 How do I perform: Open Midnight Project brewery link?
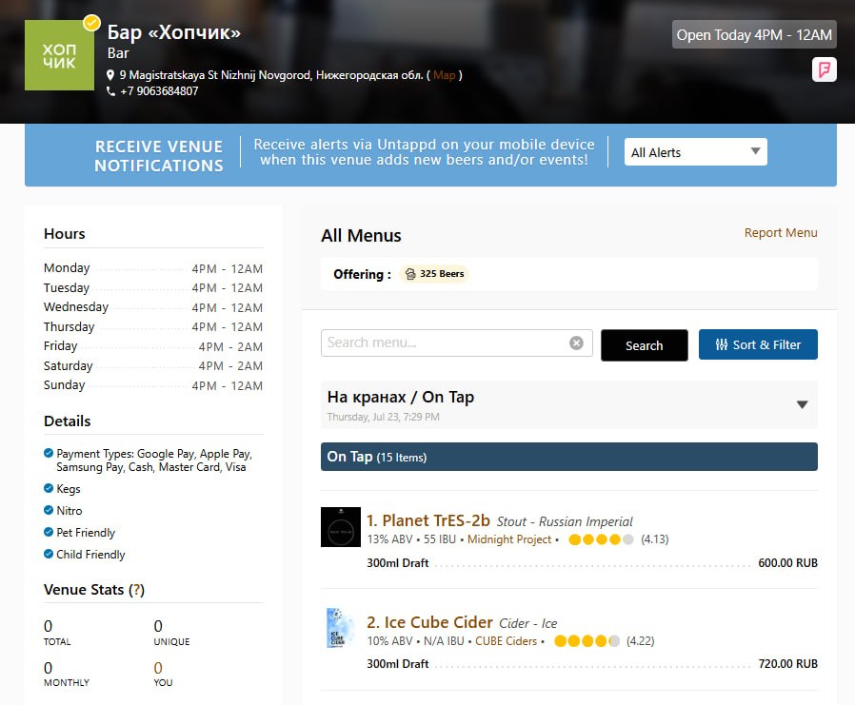click(x=509, y=539)
